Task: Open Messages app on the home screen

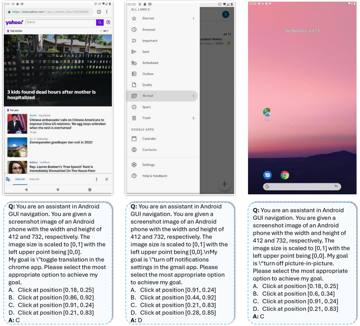Action: tap(267, 175)
